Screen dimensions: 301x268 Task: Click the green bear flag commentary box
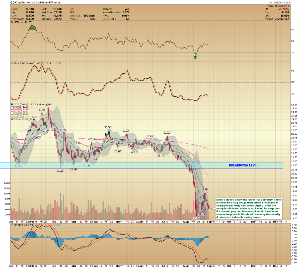(x=248, y=208)
